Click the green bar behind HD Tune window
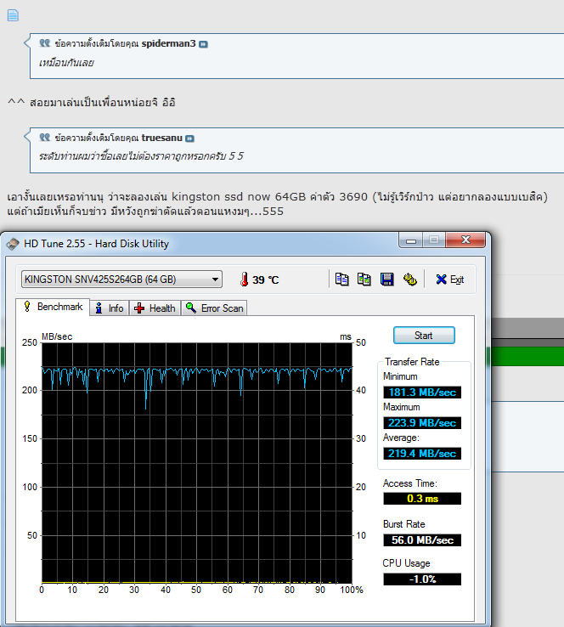 tap(527, 356)
